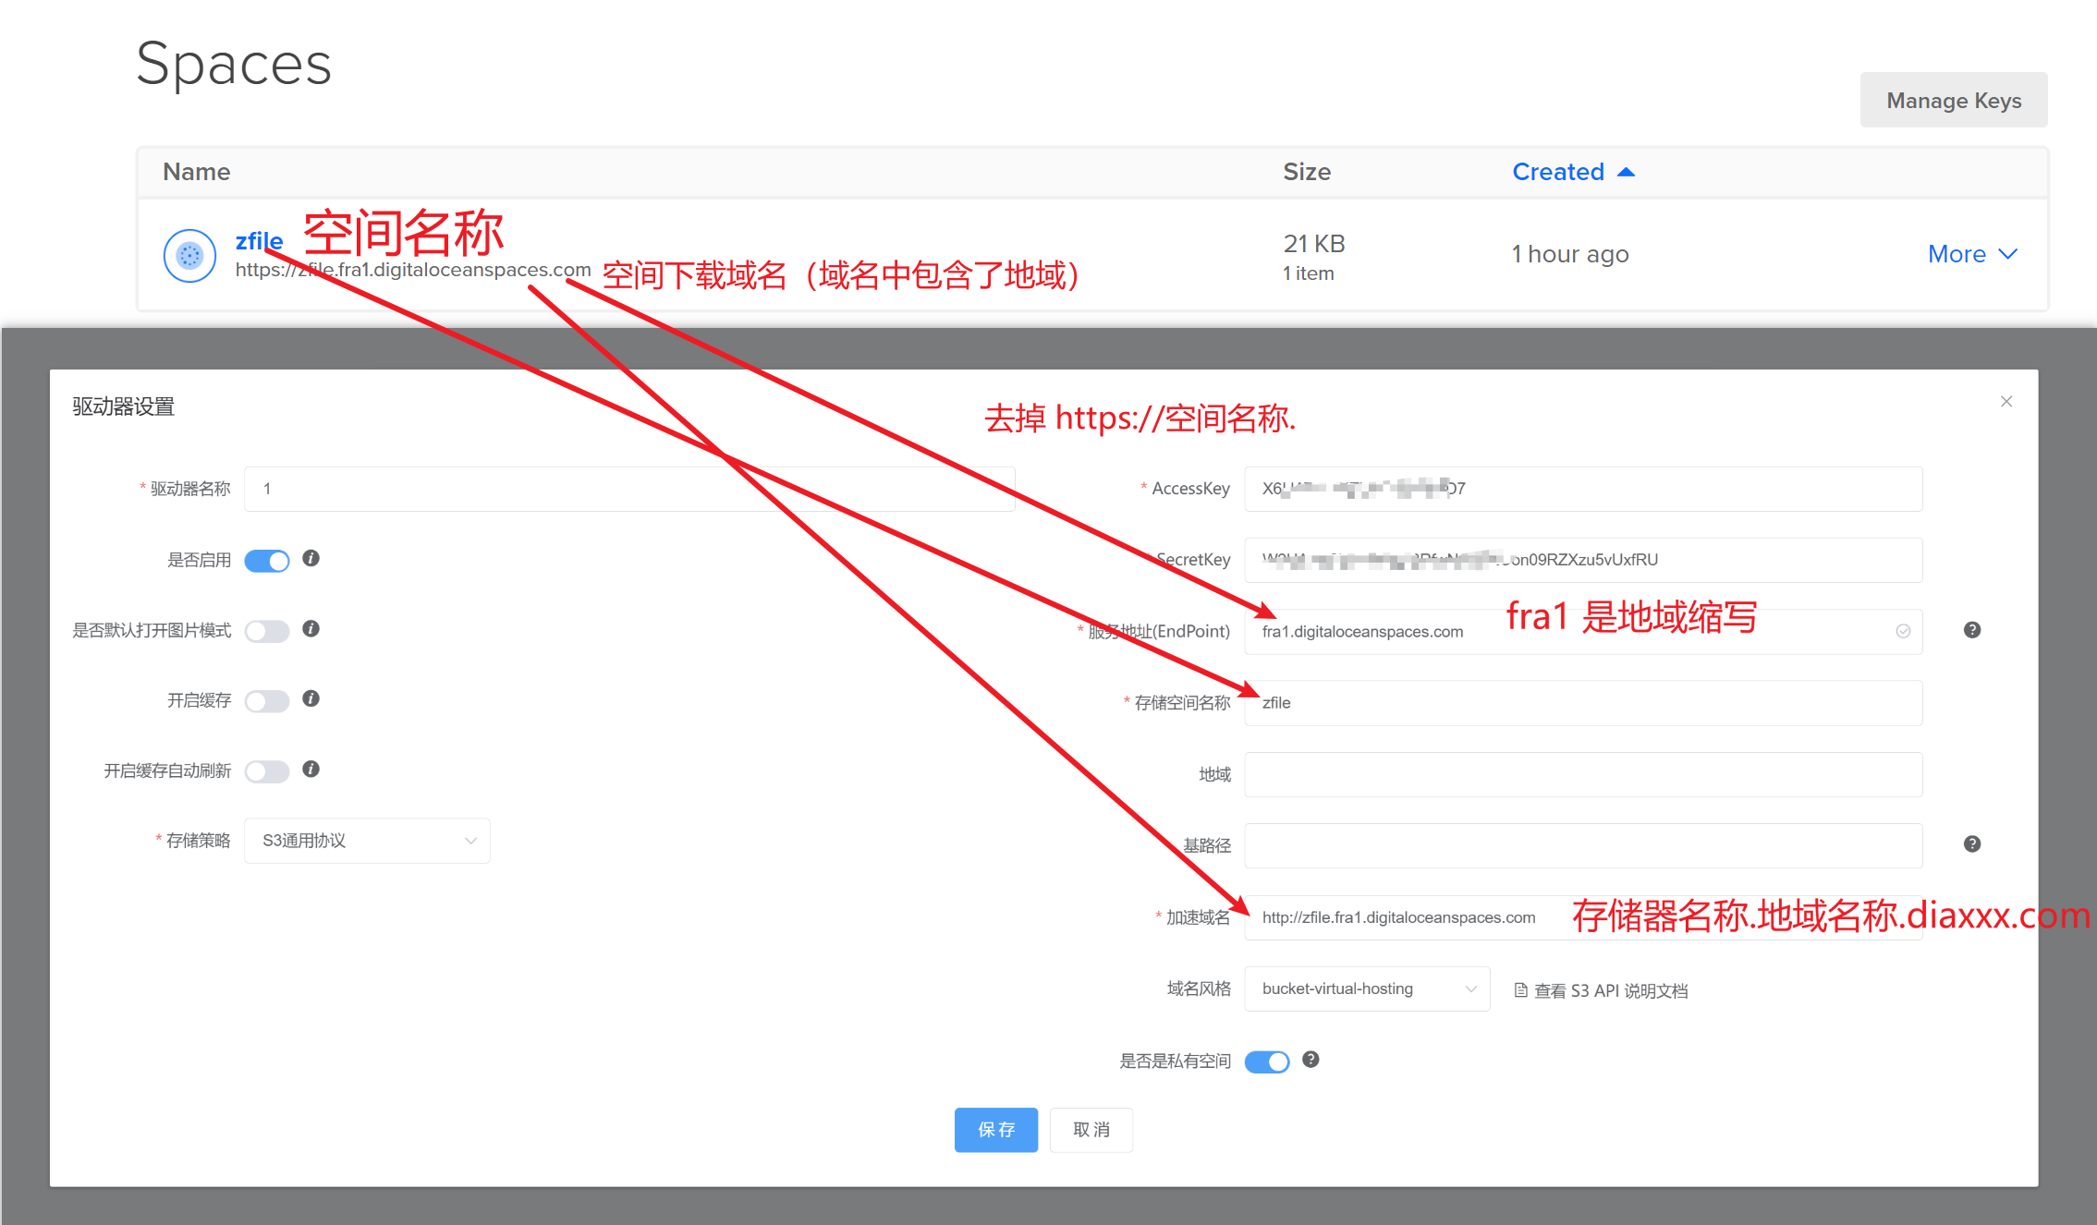Toggle 是否是私有空间 switch off
The width and height of the screenshot is (2097, 1225).
(1266, 1061)
